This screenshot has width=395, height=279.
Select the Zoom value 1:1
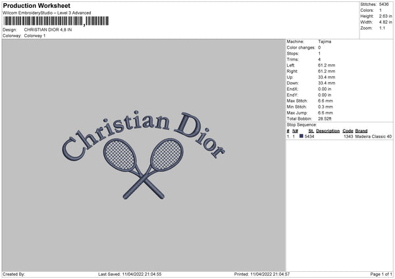pyautogui.click(x=382, y=28)
